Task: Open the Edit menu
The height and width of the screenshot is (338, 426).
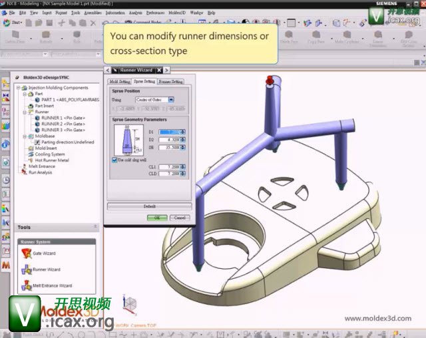Action: point(23,13)
